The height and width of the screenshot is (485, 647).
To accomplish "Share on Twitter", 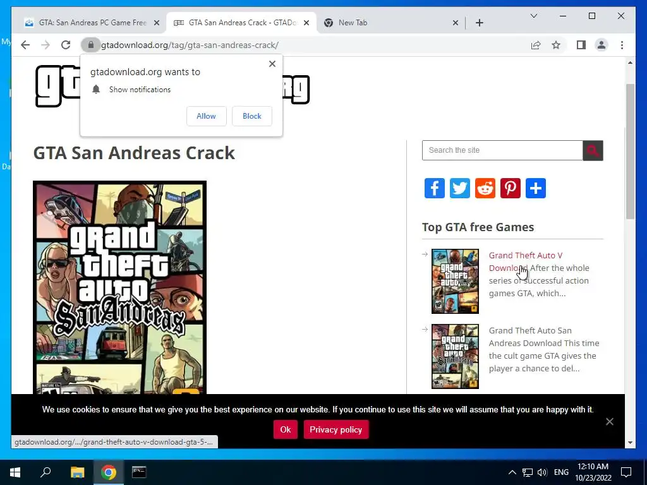I will 460,188.
